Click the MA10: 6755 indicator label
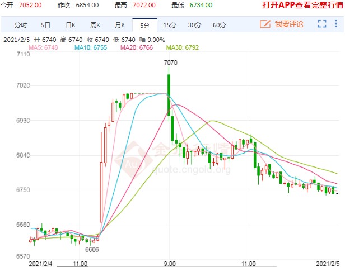 click(x=91, y=47)
